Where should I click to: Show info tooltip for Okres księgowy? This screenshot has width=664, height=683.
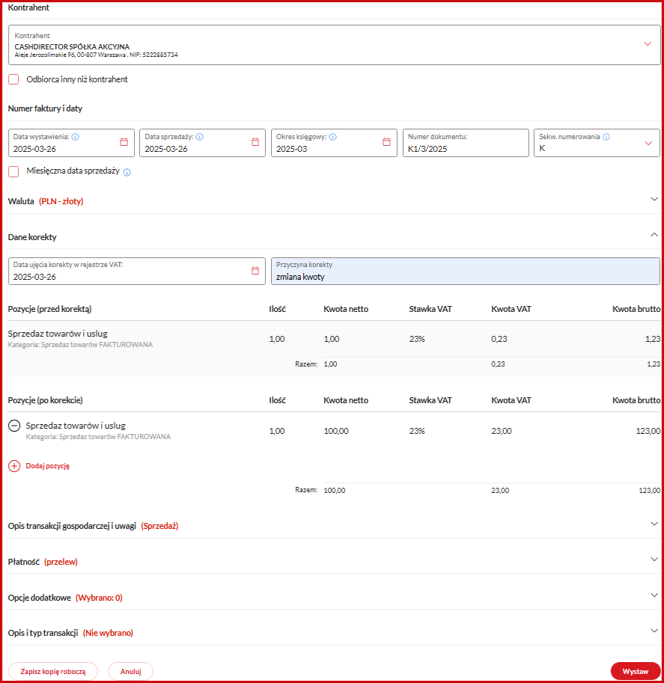(332, 137)
